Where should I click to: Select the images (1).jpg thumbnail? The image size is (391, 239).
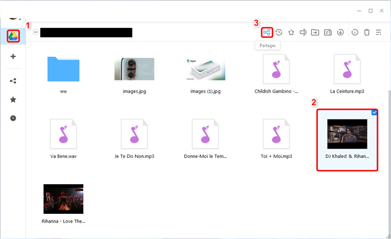pos(205,69)
